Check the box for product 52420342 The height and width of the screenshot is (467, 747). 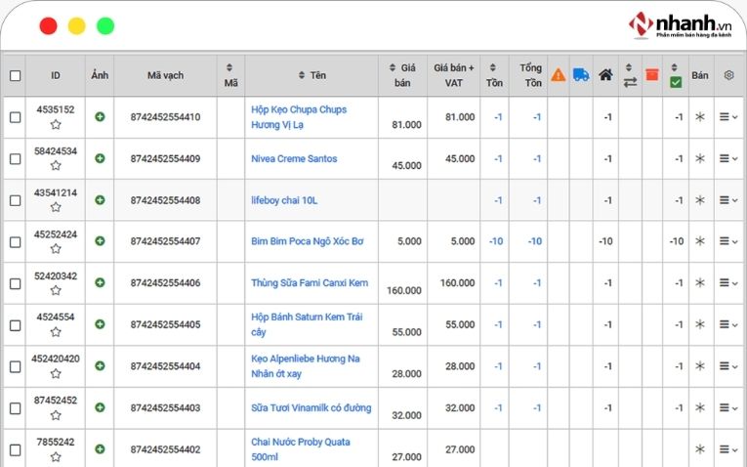coord(16,283)
